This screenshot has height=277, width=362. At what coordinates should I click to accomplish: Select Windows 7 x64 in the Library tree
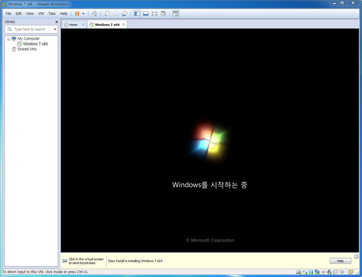(35, 44)
